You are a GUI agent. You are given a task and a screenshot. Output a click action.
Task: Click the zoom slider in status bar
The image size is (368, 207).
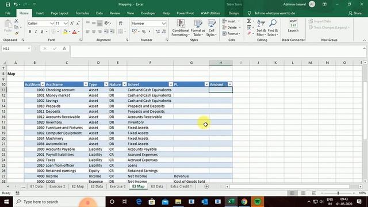pos(338,193)
